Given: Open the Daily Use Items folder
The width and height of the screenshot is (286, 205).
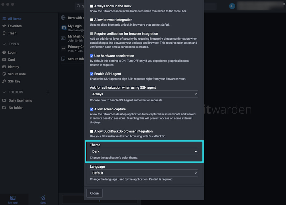Looking at the screenshot, I should pyautogui.click(x=20, y=100).
